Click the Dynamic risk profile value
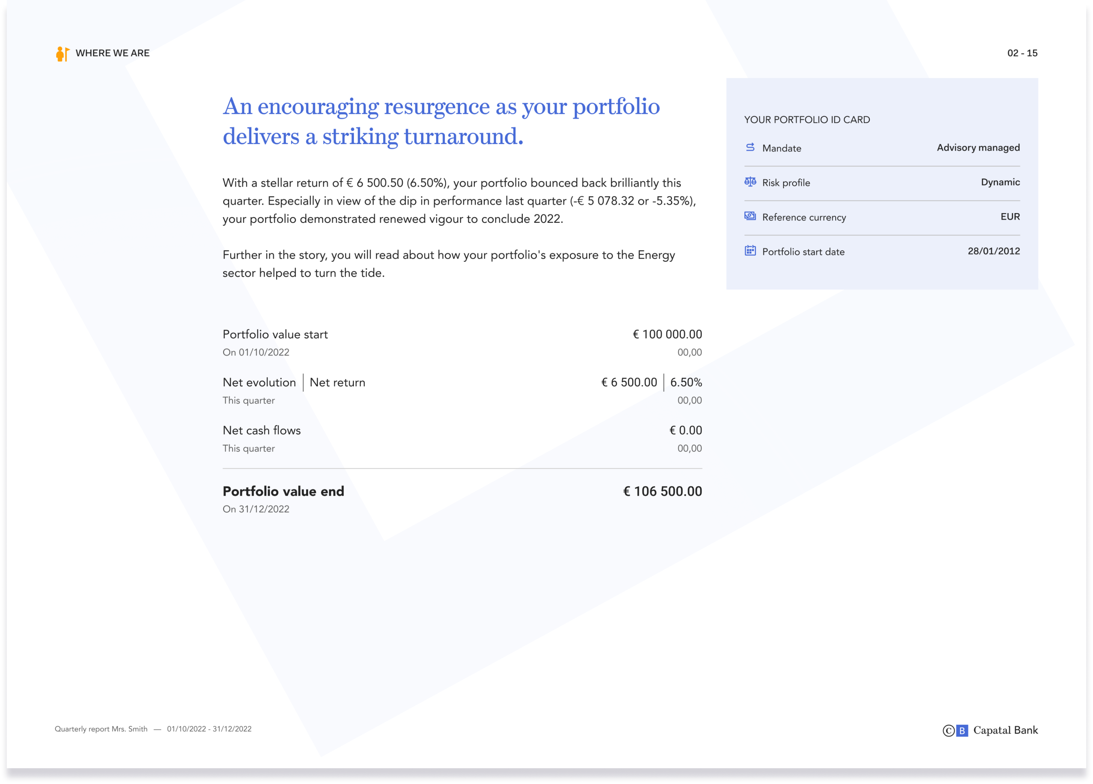Viewport: 1093px width, 784px height. [1000, 182]
